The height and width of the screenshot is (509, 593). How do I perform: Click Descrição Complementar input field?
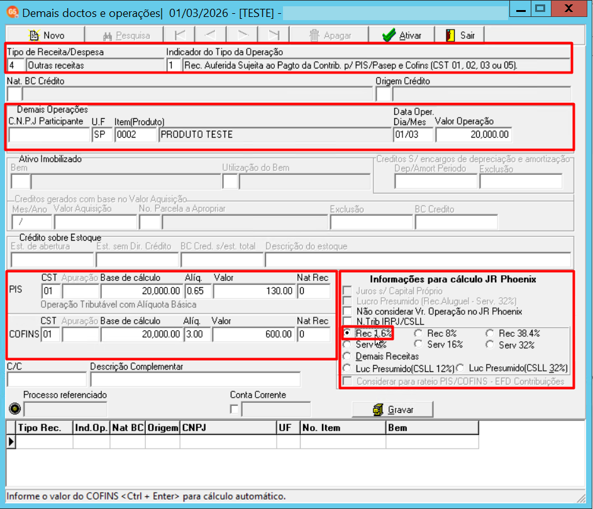[x=195, y=380]
